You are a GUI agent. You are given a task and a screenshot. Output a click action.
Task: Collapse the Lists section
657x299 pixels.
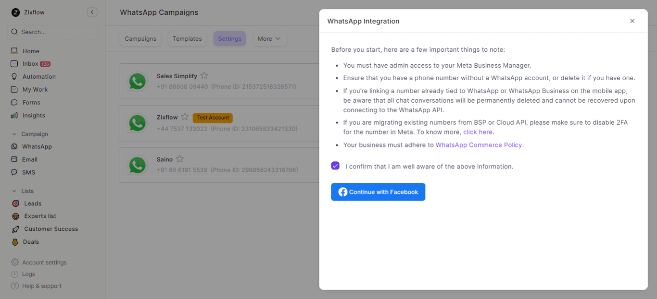pos(14,191)
